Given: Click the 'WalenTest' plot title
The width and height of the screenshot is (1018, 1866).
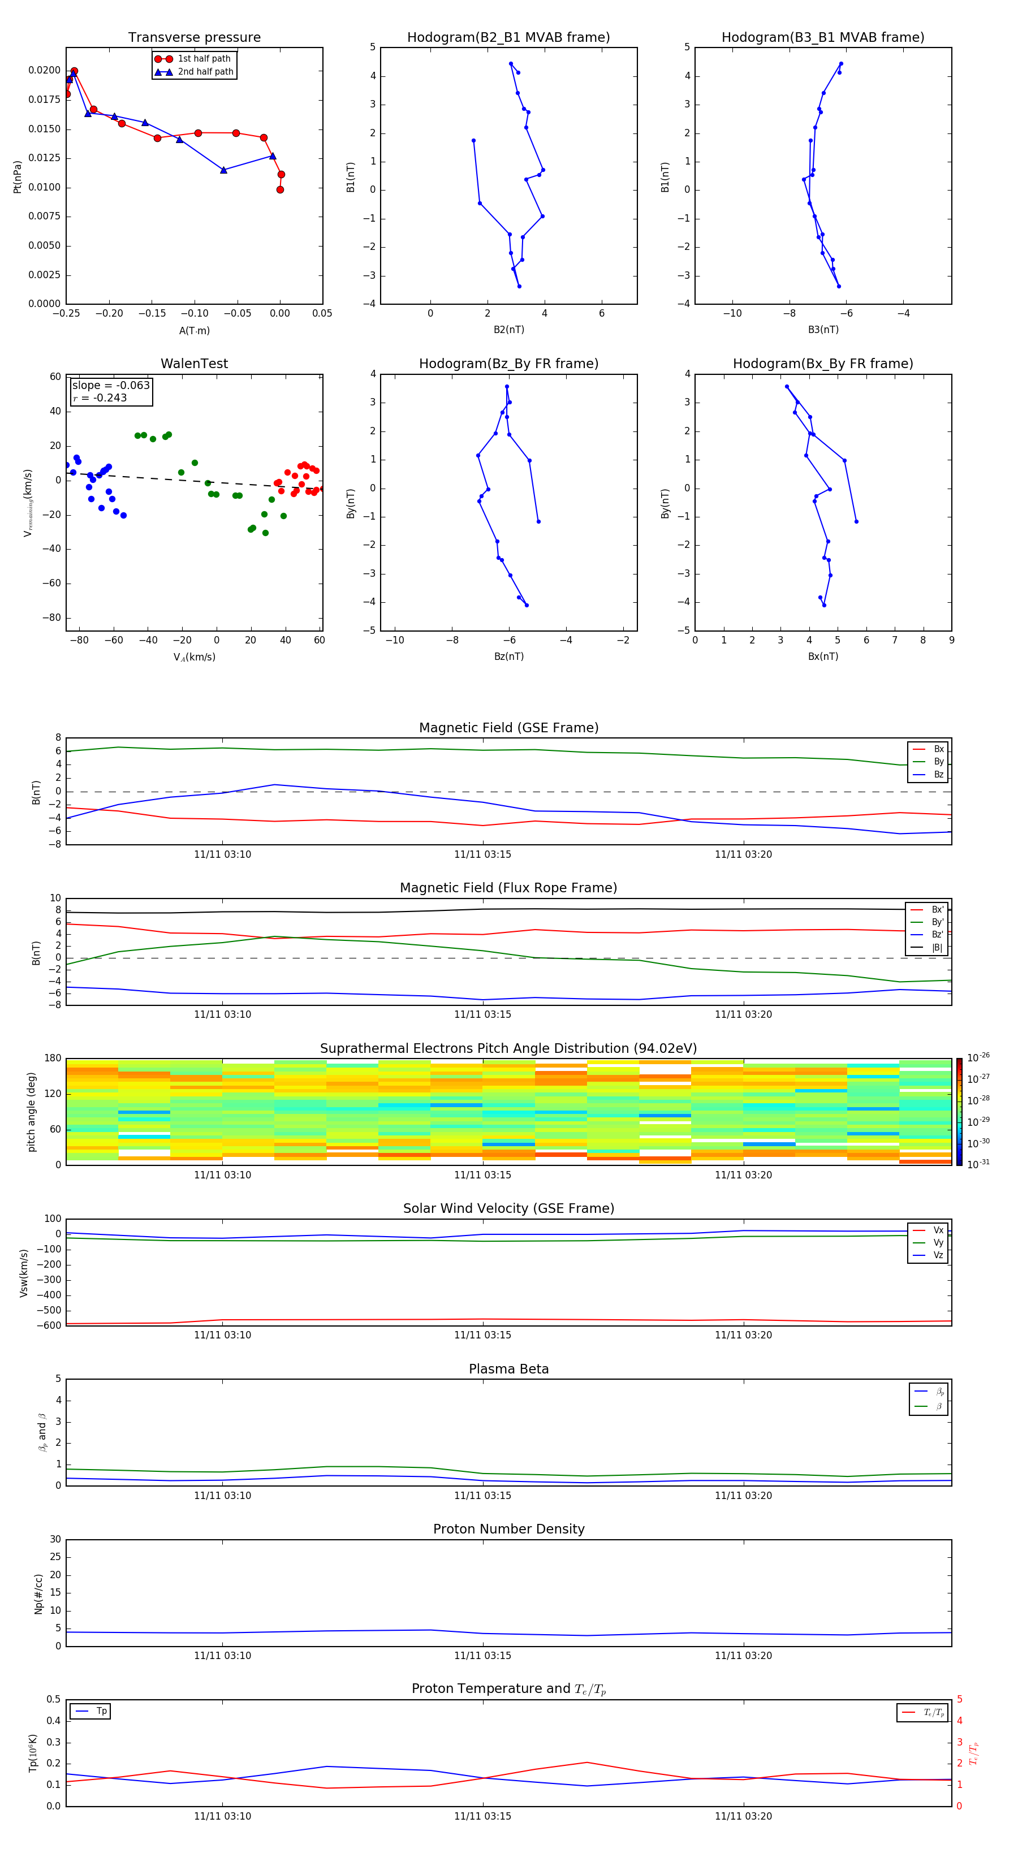Looking at the screenshot, I should 194,364.
